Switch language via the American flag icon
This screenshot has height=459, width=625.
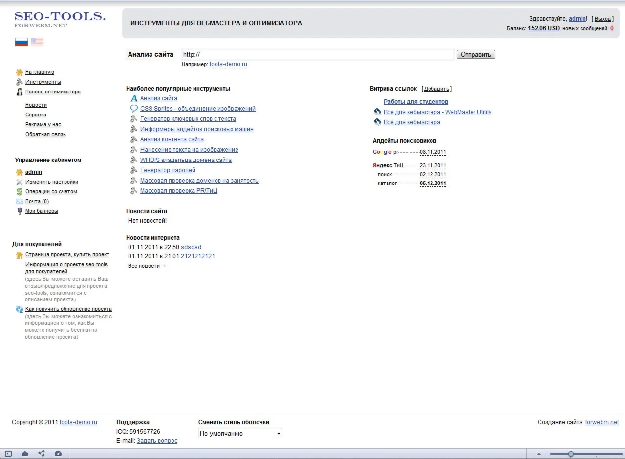click(37, 42)
